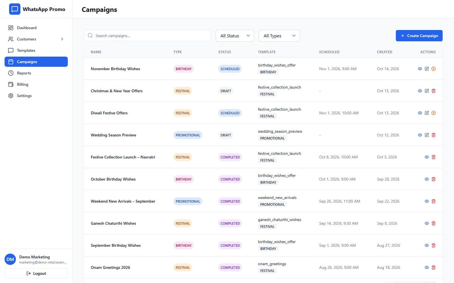Click the DM user avatar
This screenshot has width=454, height=283.
10,259
